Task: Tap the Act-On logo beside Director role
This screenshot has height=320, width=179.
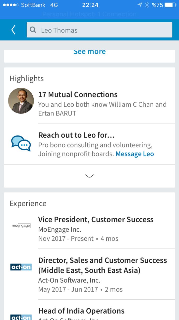Action: 21,267
